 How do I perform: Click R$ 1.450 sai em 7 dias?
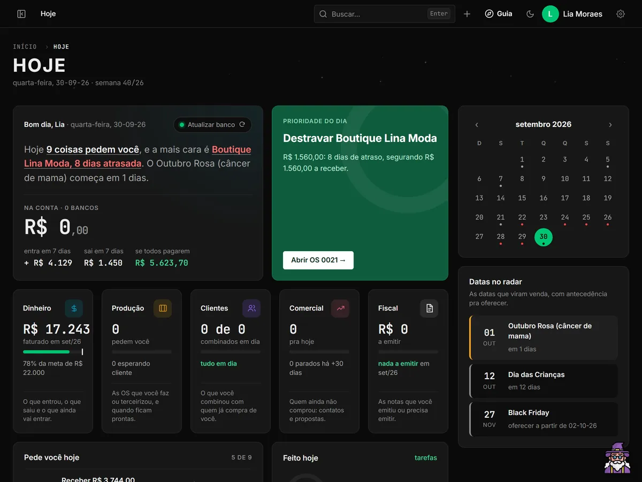pos(103,263)
